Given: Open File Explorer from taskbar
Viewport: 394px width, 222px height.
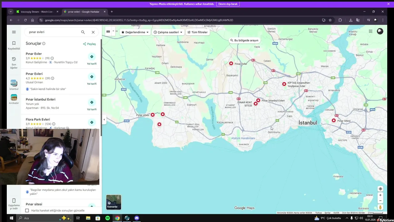Looking at the screenshot, I should click(x=88, y=218).
